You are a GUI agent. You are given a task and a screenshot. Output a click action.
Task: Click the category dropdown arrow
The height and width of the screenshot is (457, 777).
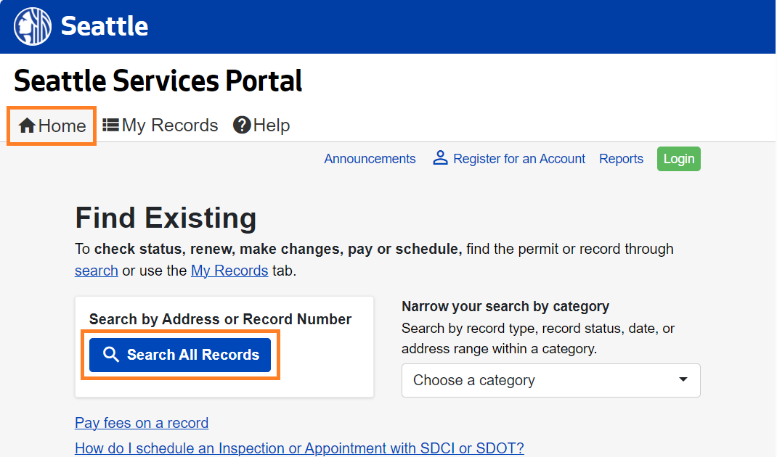coord(683,379)
